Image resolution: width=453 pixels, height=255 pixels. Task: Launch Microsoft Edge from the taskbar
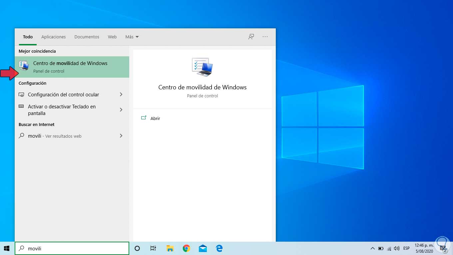pyautogui.click(x=219, y=248)
